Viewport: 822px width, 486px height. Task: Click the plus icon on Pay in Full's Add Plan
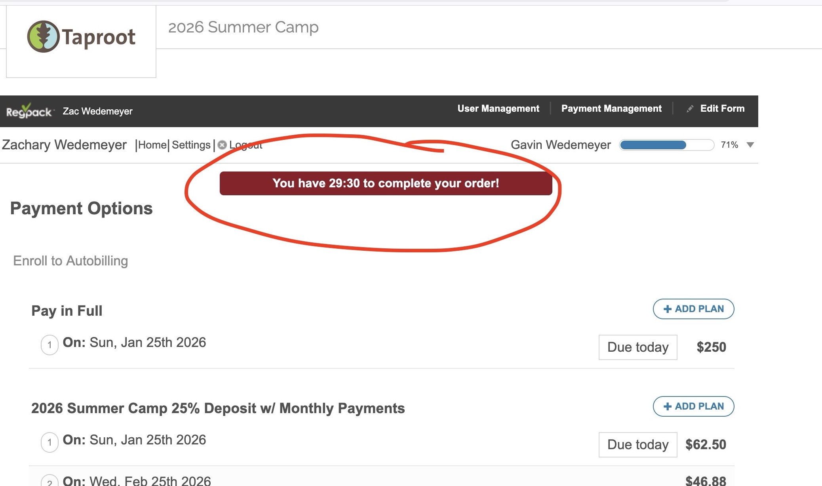[x=668, y=309]
